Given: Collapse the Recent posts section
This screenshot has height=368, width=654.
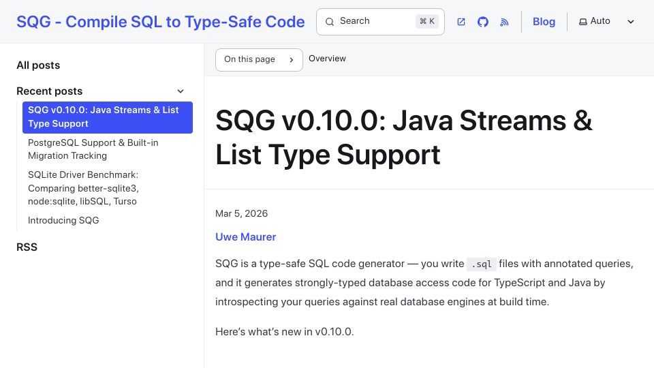Looking at the screenshot, I should (181, 91).
